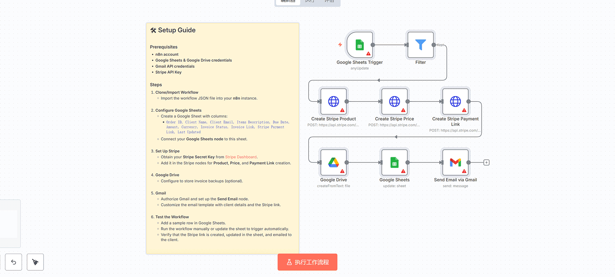Click the canvas minimap panel
The image size is (615, 277).
coord(9,224)
